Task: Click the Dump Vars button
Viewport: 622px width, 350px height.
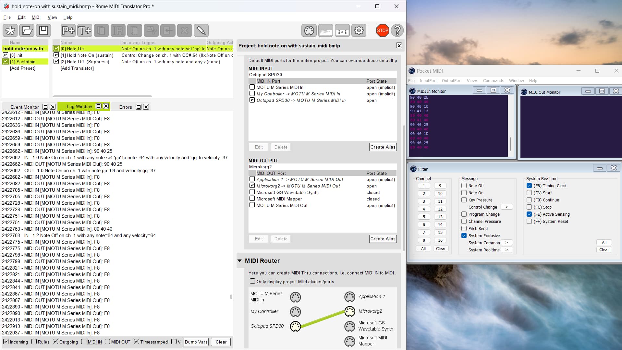Action: (196, 342)
